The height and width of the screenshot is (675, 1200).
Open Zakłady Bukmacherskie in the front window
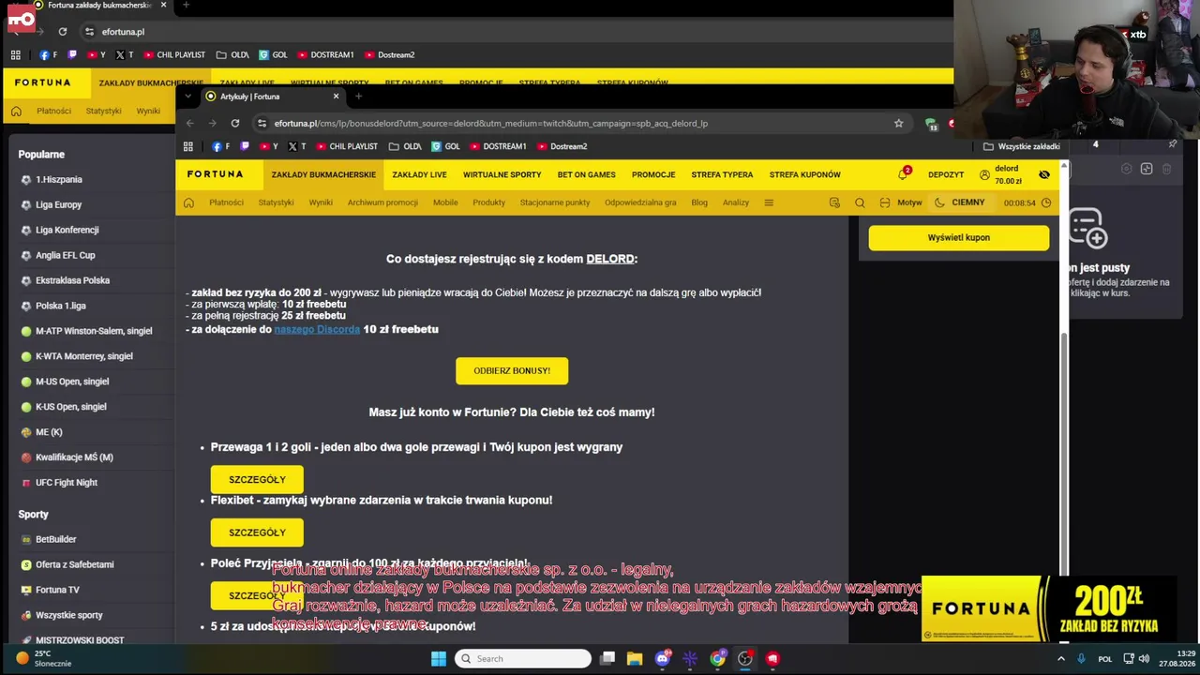pos(323,174)
